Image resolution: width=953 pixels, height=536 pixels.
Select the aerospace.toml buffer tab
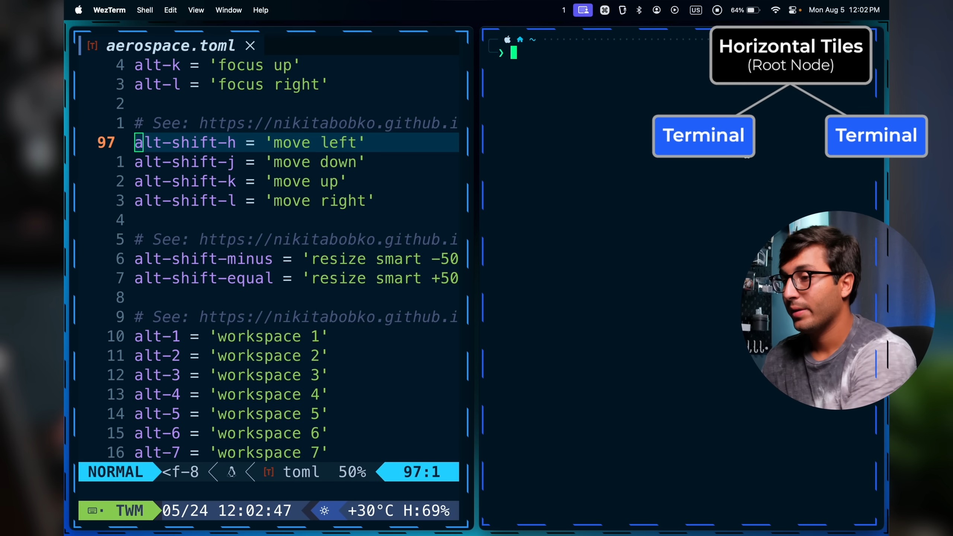pyautogui.click(x=170, y=46)
